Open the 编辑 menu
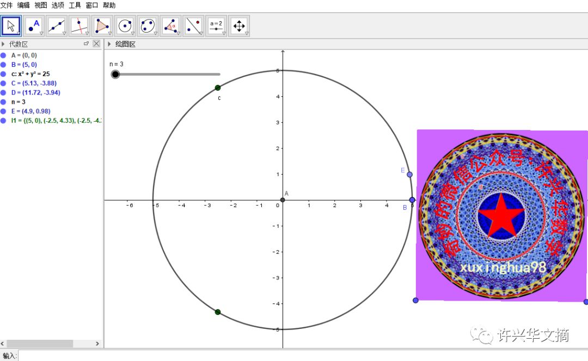 [x=23, y=5]
